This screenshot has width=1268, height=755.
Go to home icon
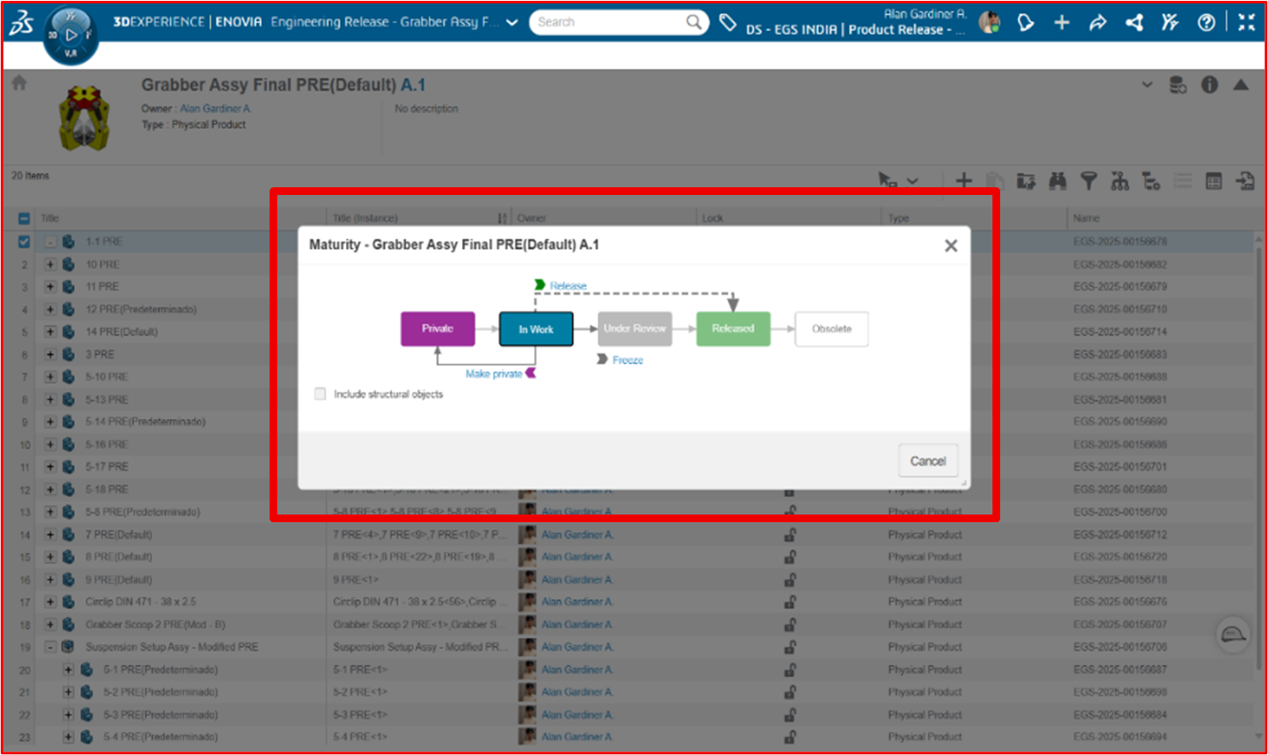(19, 83)
